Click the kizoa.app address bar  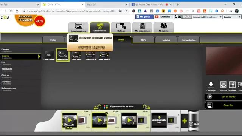pos(71,11)
